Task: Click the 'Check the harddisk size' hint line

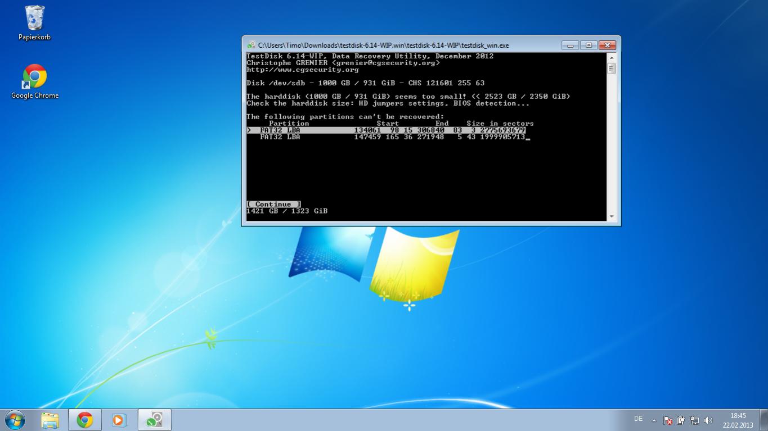Action: pyautogui.click(x=388, y=103)
